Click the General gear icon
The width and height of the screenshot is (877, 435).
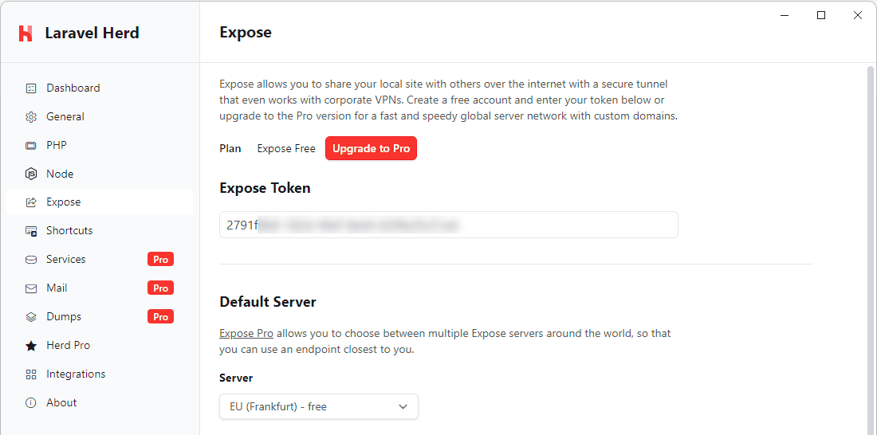click(31, 117)
